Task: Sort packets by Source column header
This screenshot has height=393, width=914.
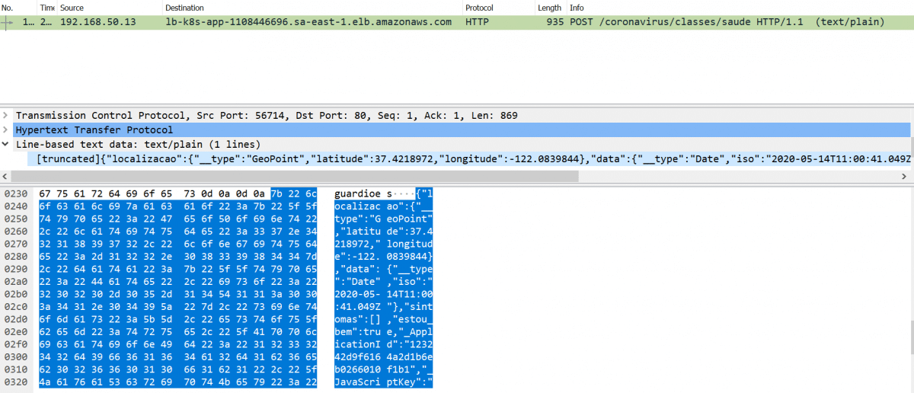Action: 72,8
